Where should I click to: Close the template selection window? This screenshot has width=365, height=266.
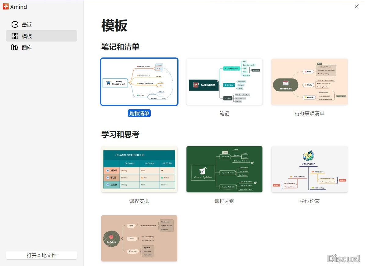coord(356,6)
